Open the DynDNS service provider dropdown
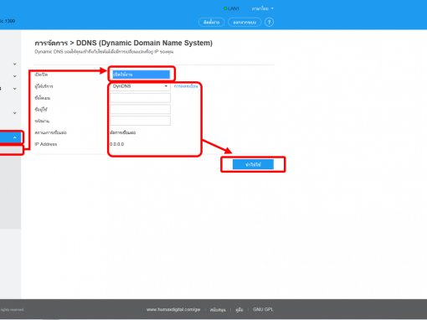The height and width of the screenshot is (320, 427). click(140, 86)
